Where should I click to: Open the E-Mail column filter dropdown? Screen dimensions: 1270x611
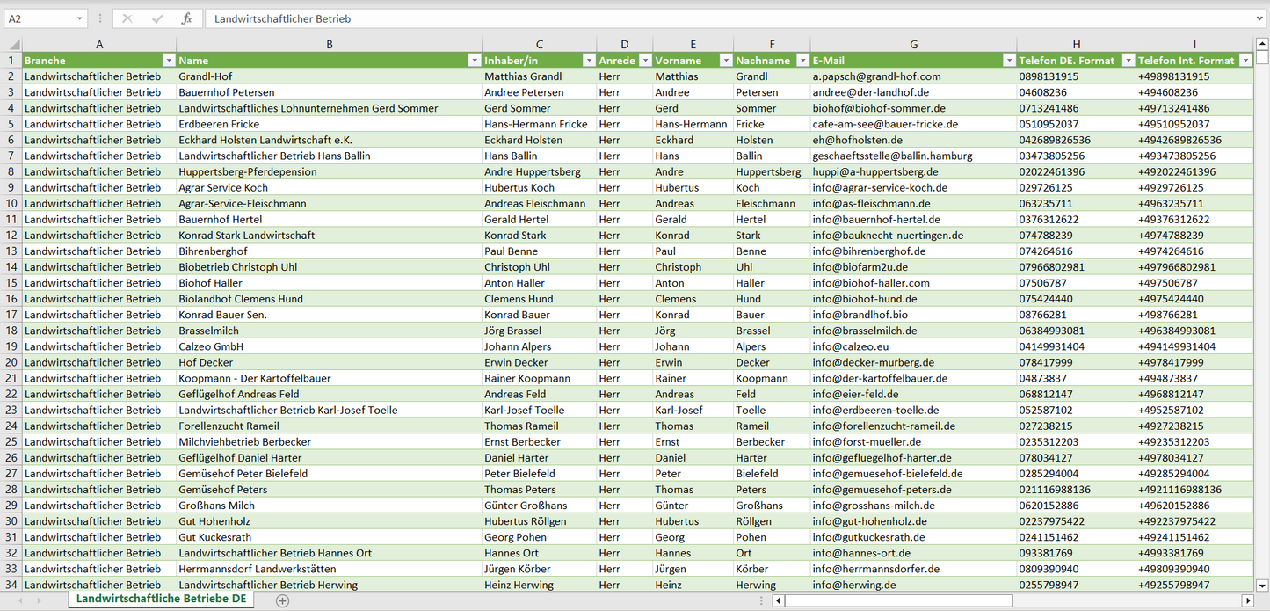tap(1009, 61)
